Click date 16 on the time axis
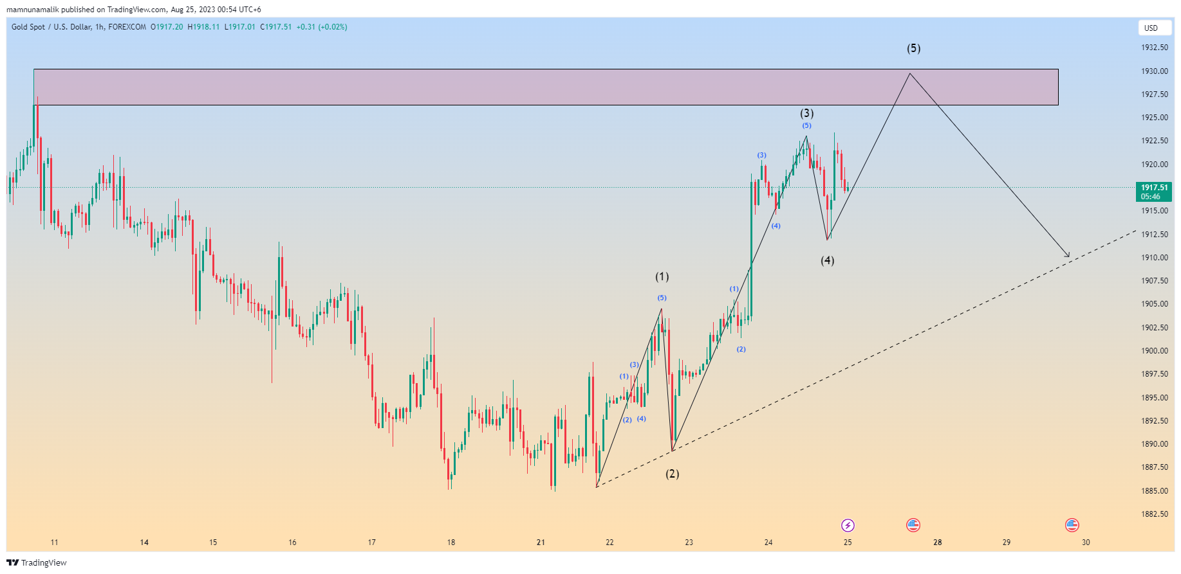1181x574 pixels. point(292,543)
